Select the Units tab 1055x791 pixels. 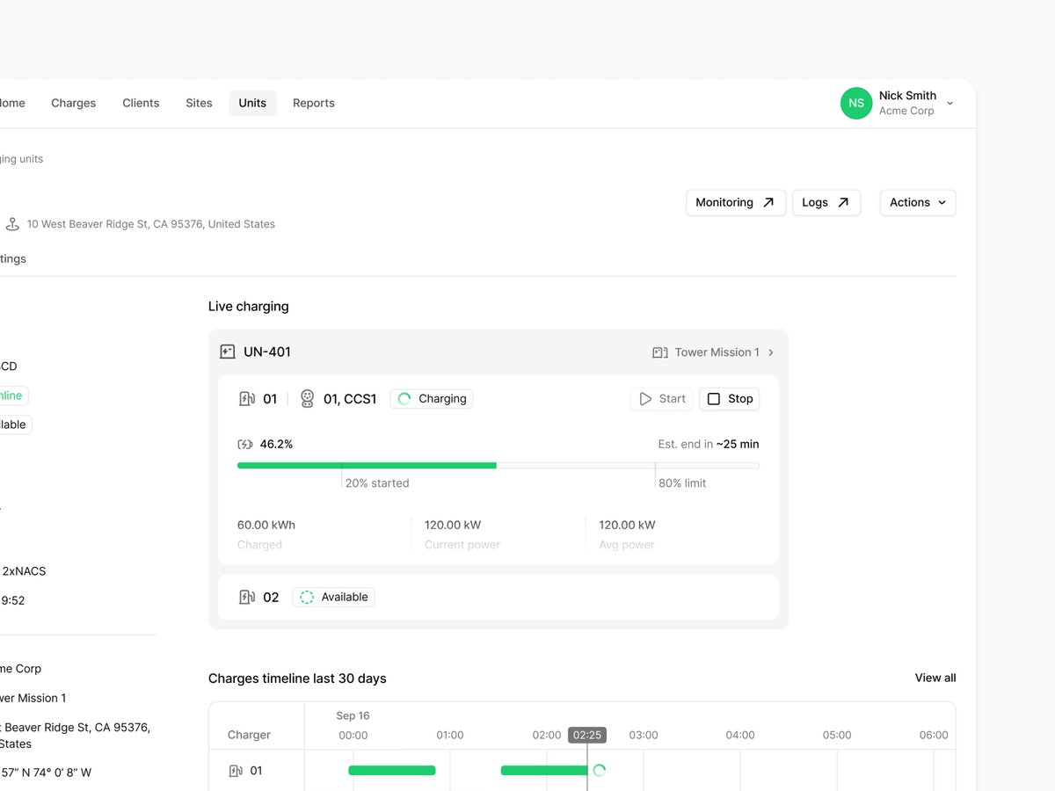(x=252, y=103)
